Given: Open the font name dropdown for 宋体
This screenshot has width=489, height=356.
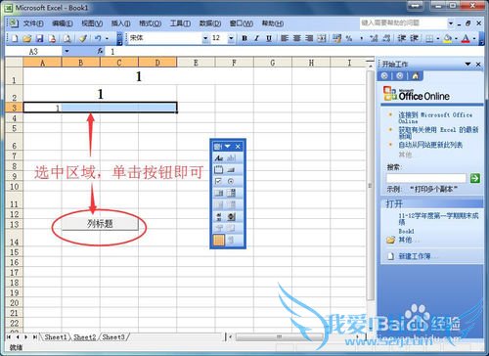Looking at the screenshot, I should (205, 38).
